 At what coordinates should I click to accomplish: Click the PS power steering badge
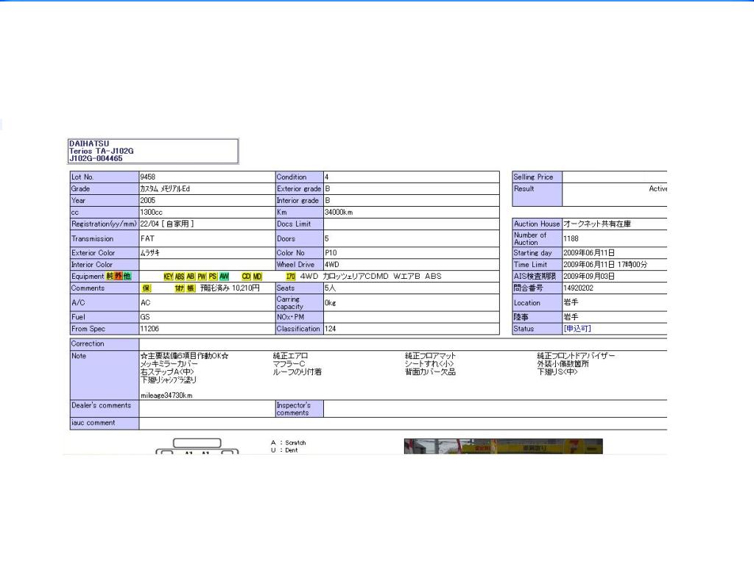tap(213, 277)
